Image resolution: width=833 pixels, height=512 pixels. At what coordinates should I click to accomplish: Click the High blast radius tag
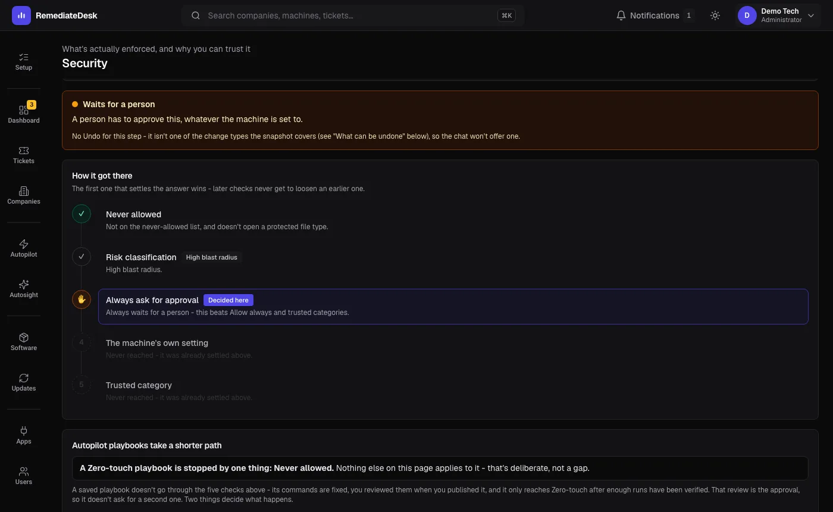click(x=211, y=257)
